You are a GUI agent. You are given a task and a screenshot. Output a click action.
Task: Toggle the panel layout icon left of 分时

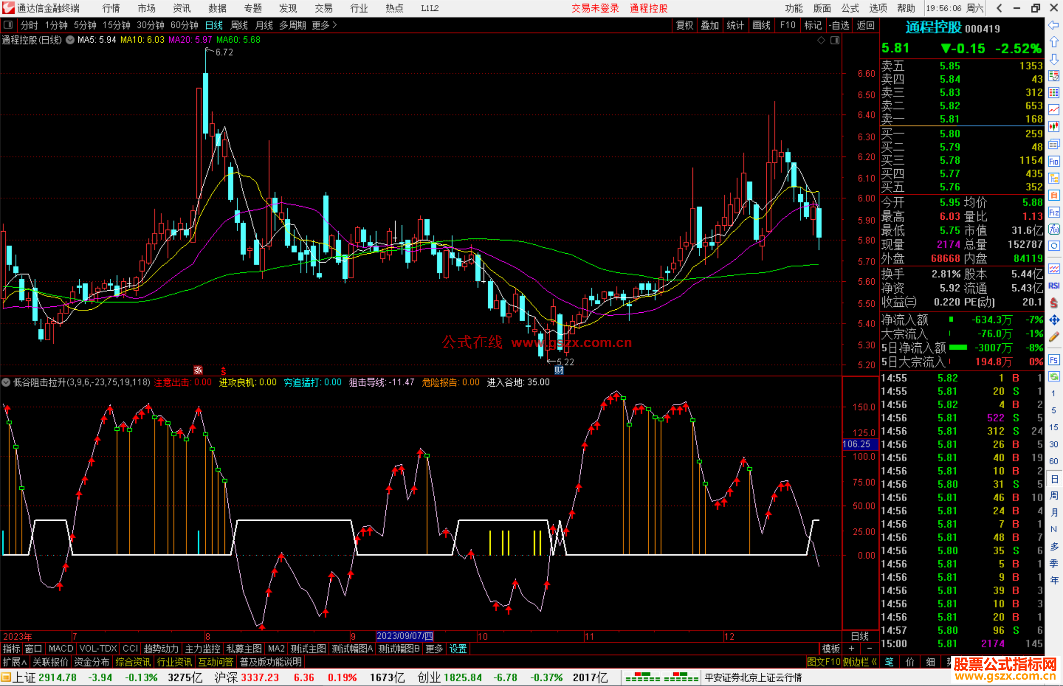pyautogui.click(x=8, y=25)
